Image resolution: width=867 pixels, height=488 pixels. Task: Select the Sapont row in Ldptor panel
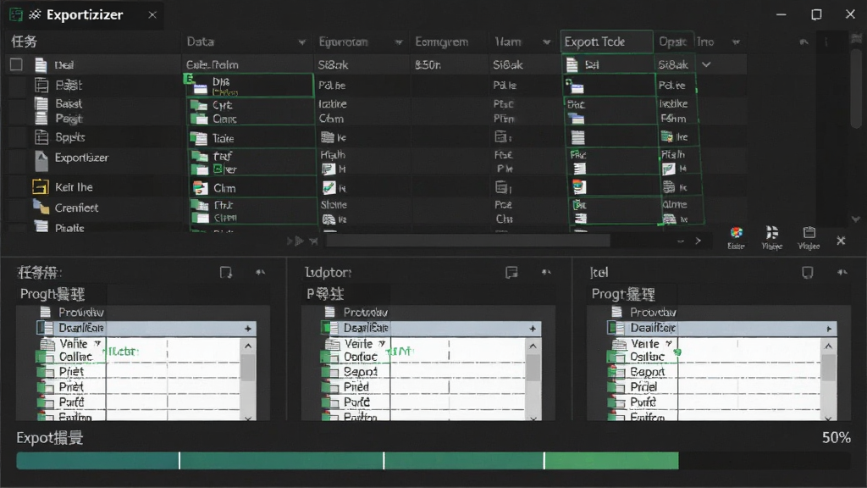pos(423,372)
